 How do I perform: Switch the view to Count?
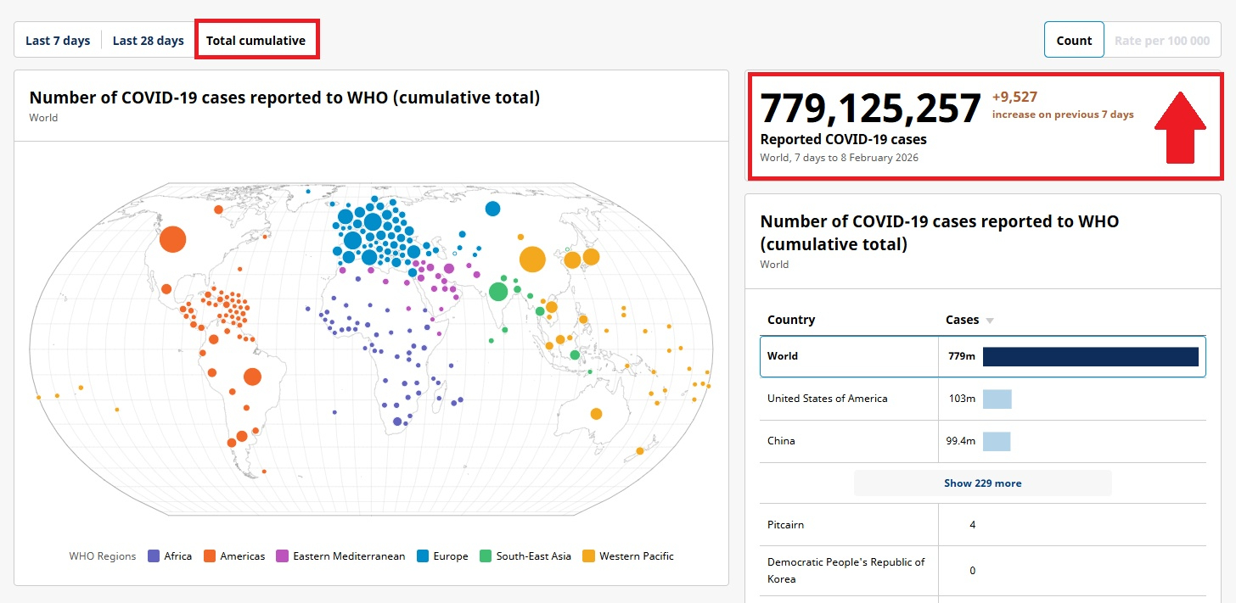(1074, 40)
